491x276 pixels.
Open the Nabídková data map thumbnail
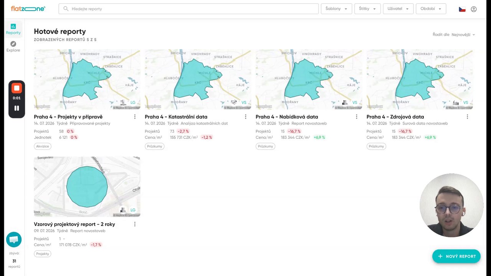[309, 79]
